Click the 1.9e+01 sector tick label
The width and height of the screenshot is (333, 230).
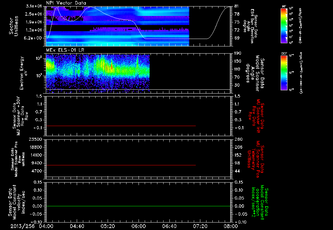[34, 22]
